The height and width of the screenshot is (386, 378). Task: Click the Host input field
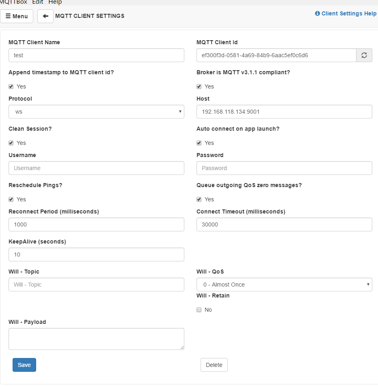pyautogui.click(x=284, y=112)
